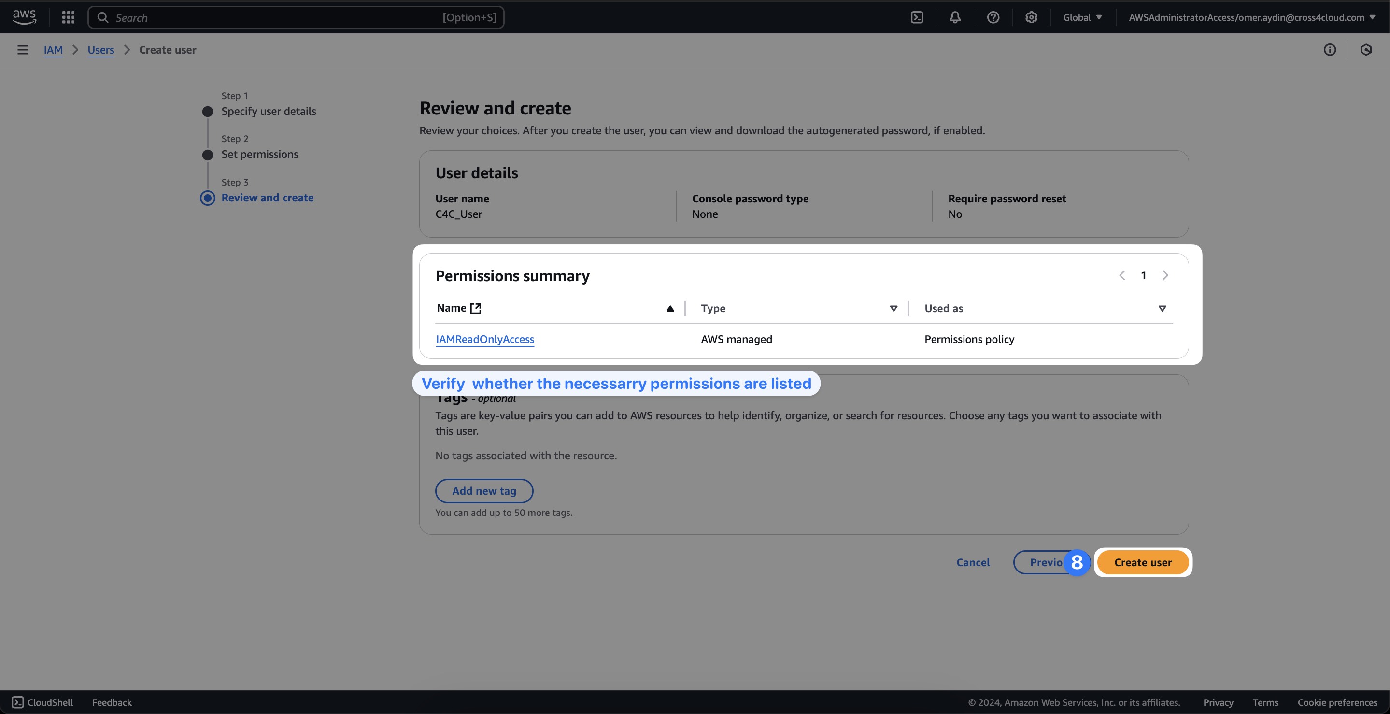This screenshot has height=714, width=1390.
Task: Sort by Type column arrow
Action: (x=894, y=309)
